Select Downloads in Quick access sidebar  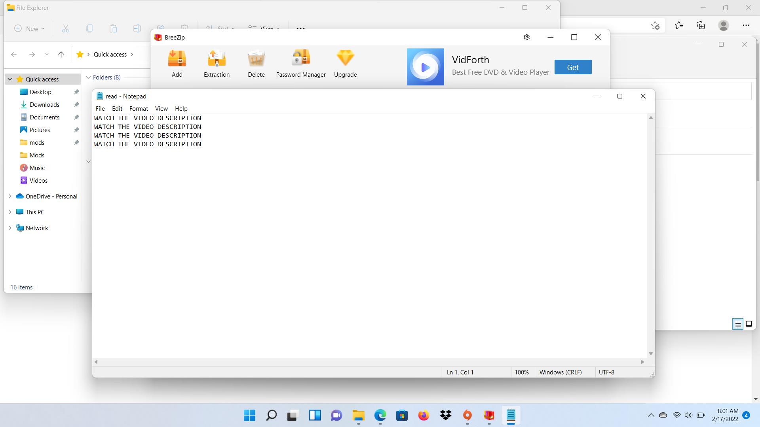44,104
